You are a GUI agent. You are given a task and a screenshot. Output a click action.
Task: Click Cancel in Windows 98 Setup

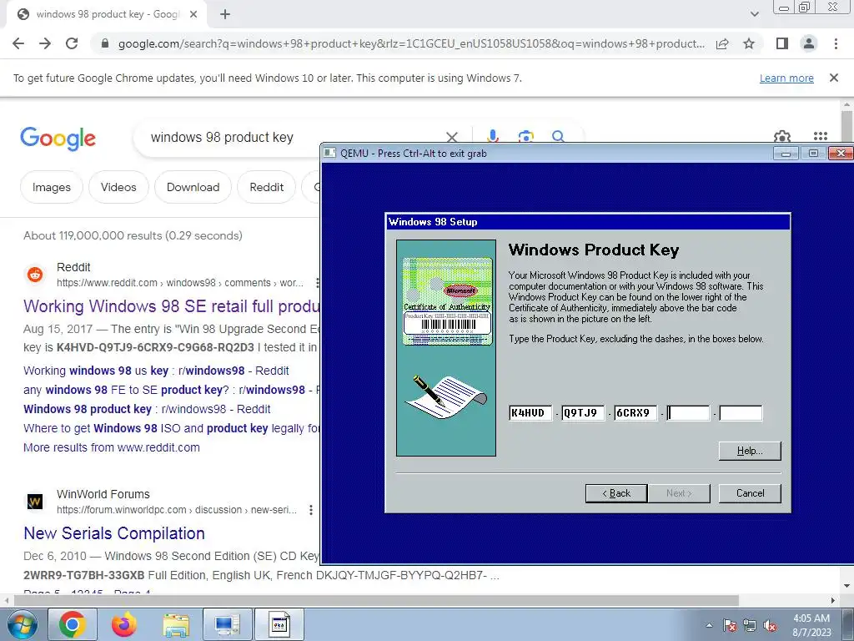[750, 493]
